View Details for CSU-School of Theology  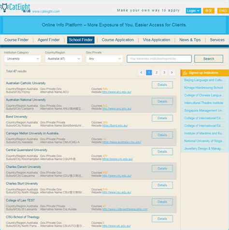tap(162, 219)
